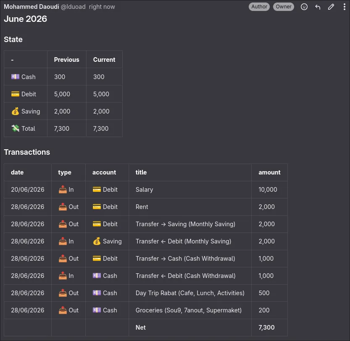Click the 'June 2026' heading

26,19
